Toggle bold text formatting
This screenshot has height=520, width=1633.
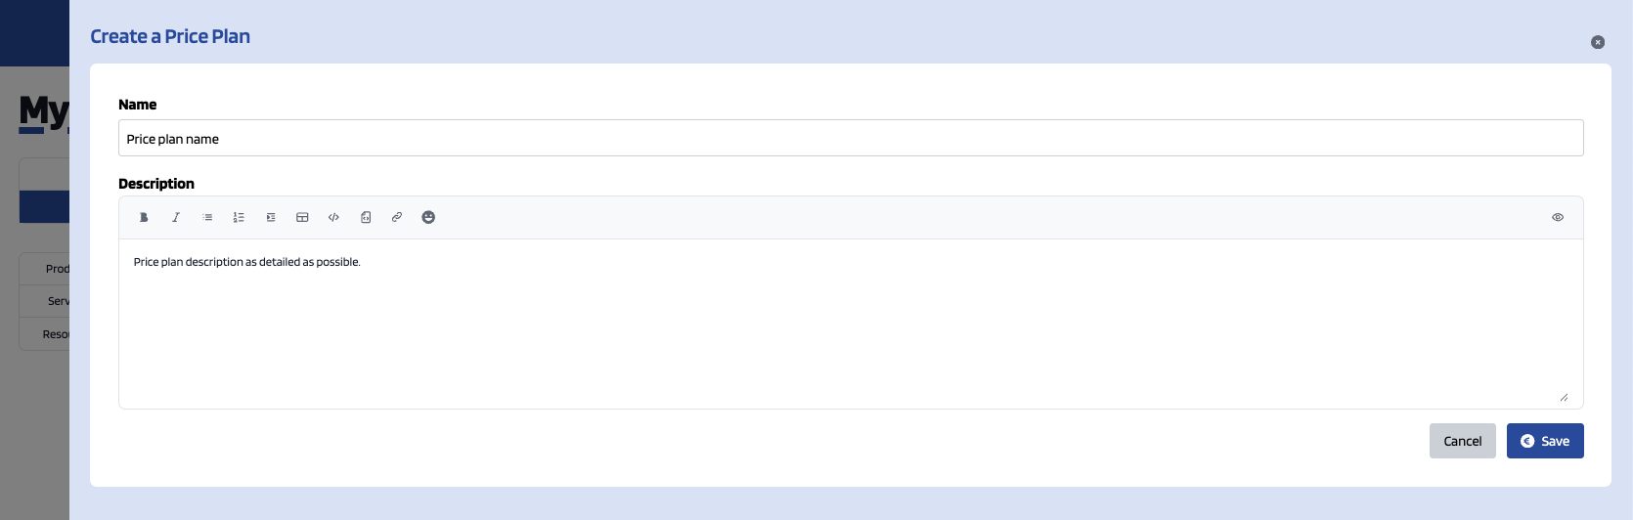click(x=144, y=217)
